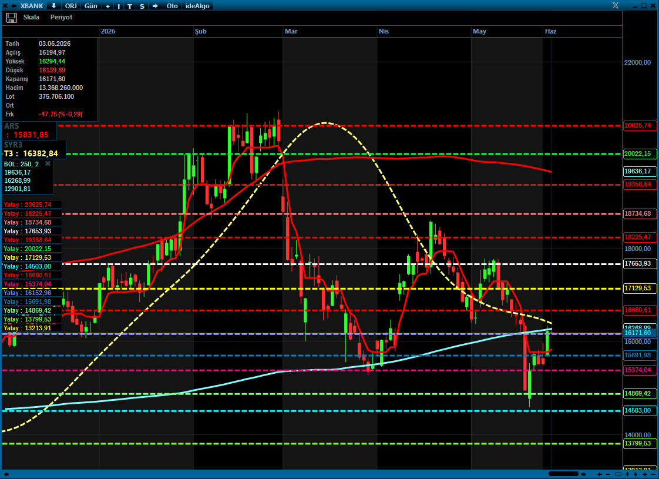Click the 13799,53 price tag on the right axis
Screen dimensions: 659x479
coord(639,443)
